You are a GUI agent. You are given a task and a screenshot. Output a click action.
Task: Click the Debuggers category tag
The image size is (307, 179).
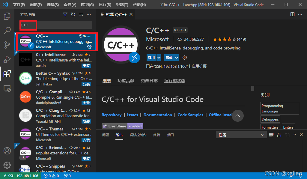(270, 119)
